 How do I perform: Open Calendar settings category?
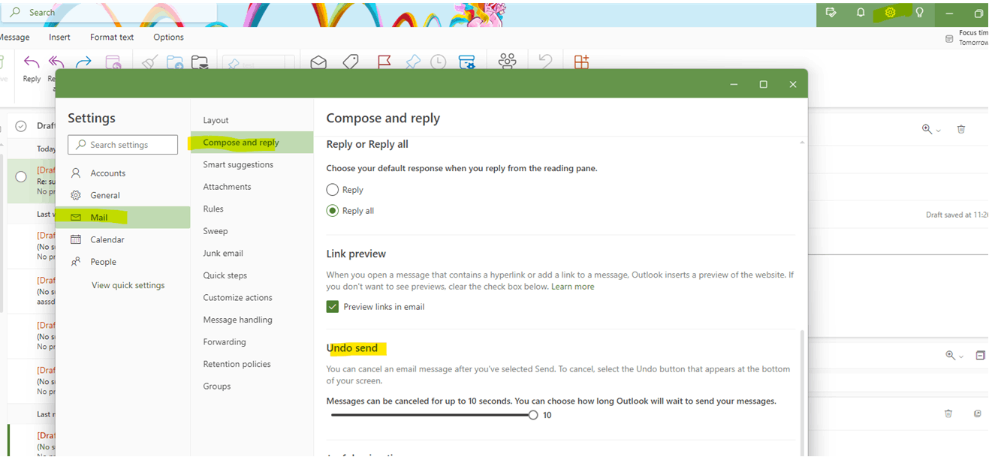(122, 239)
